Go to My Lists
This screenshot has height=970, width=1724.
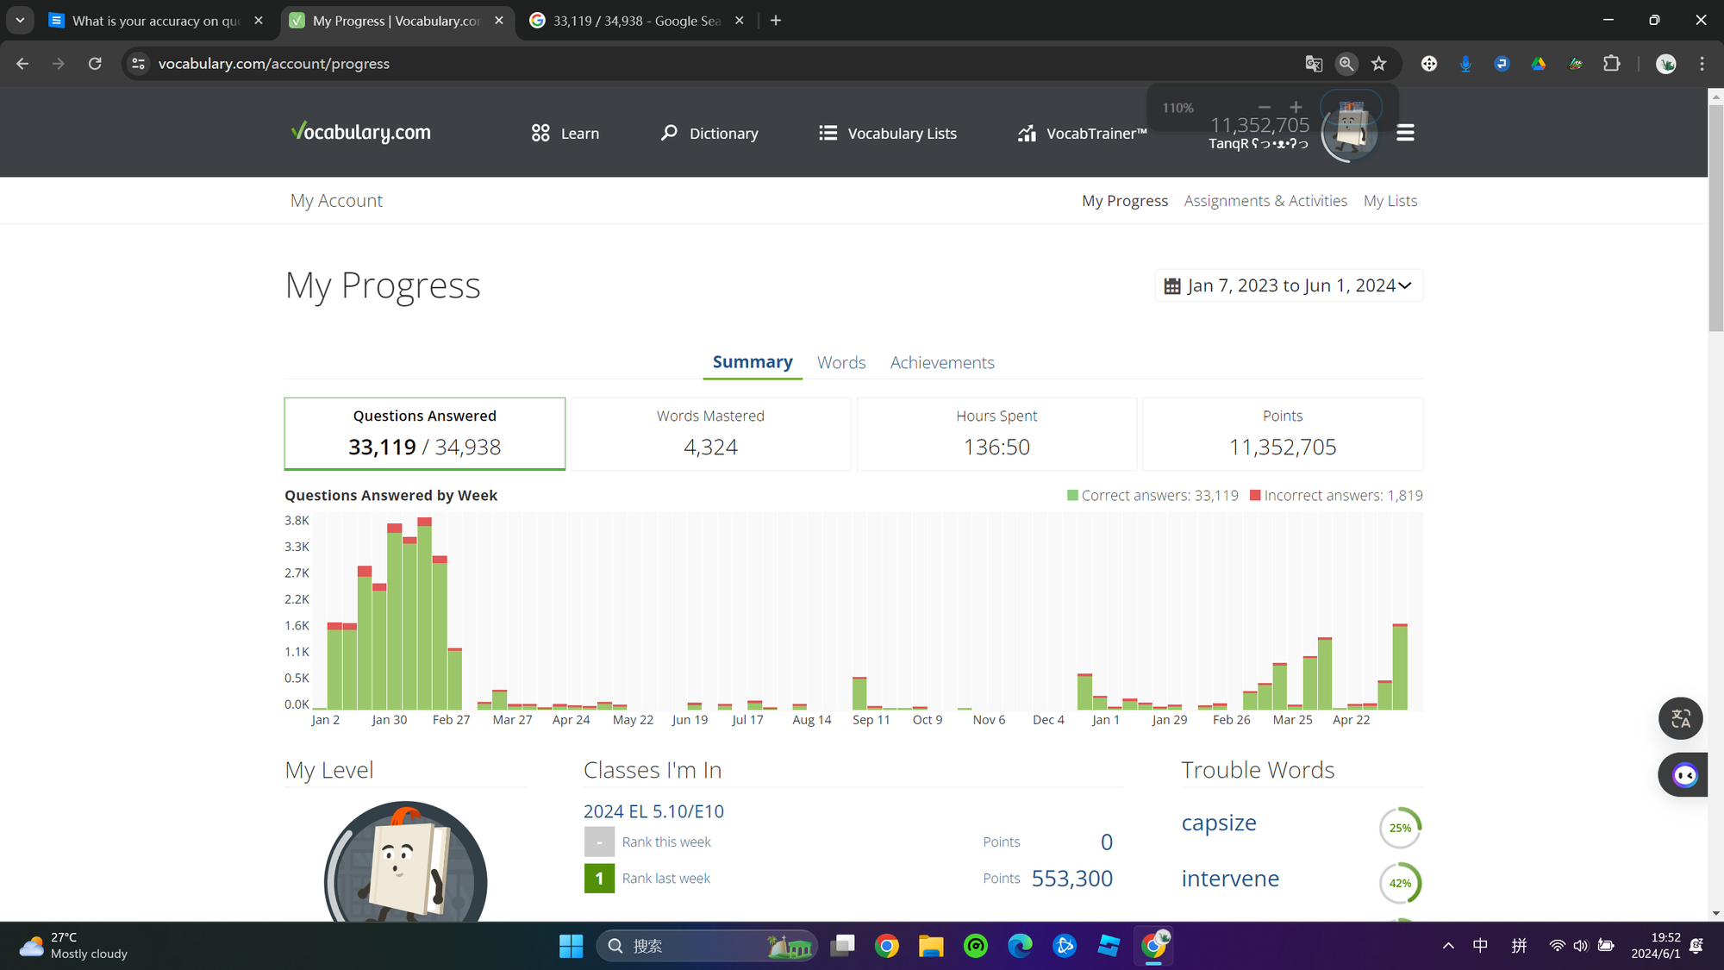coord(1390,201)
